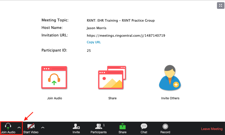This screenshot has width=225, height=135.
Task: Click the Invite Others person icon
Action: (x=170, y=77)
